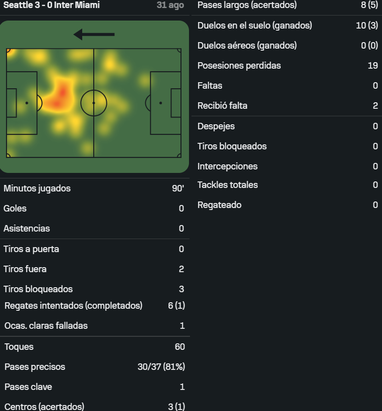Select the Goles stat row
The image size is (382, 411).
point(94,209)
